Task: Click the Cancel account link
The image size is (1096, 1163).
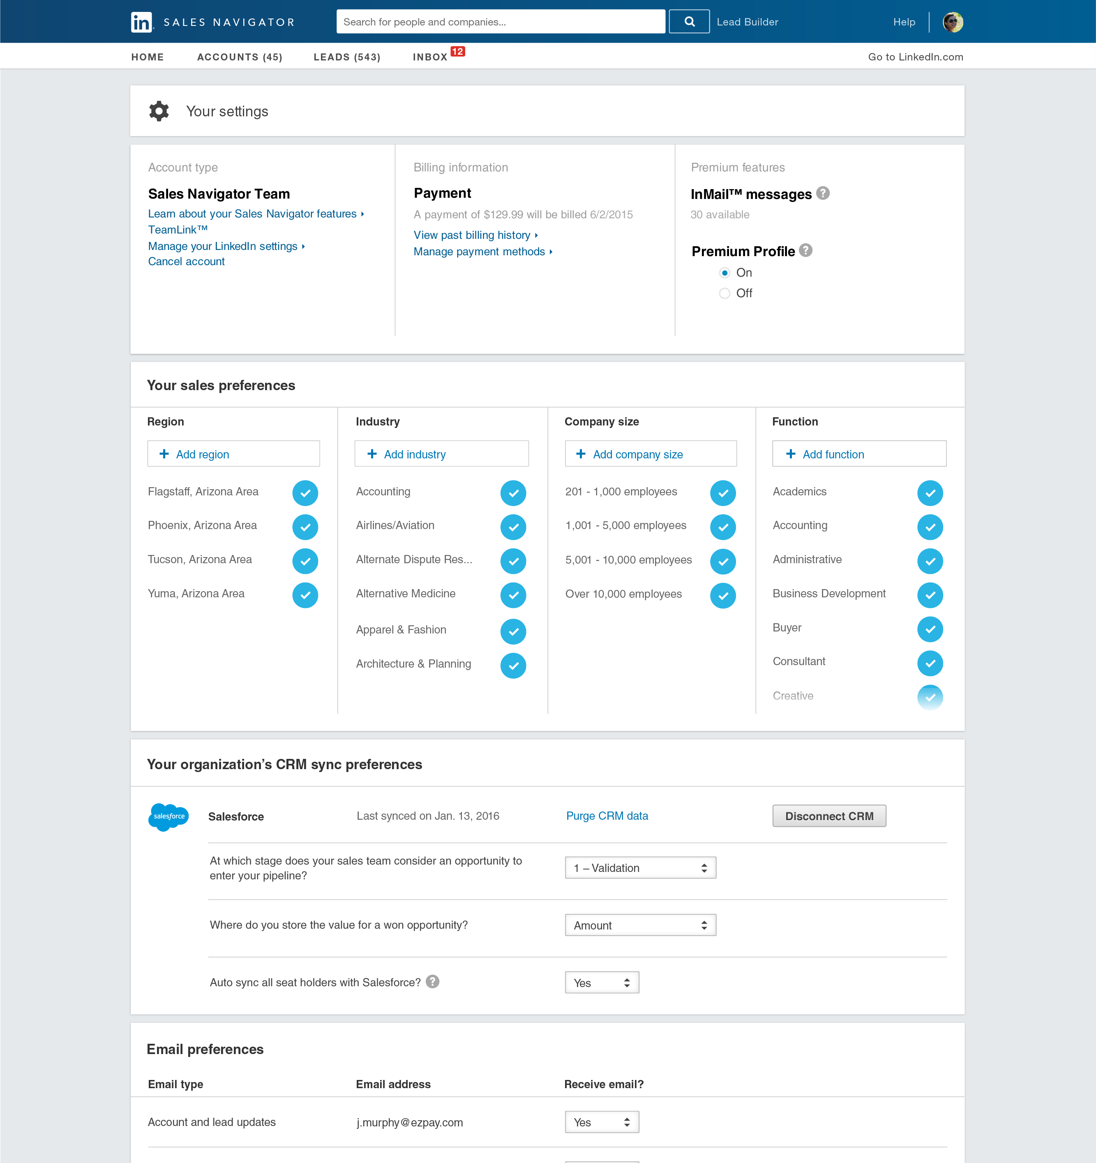Action: (186, 261)
